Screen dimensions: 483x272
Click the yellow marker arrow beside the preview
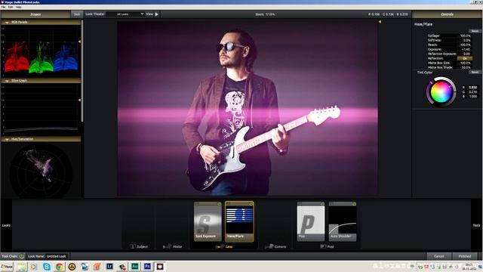(380, 22)
